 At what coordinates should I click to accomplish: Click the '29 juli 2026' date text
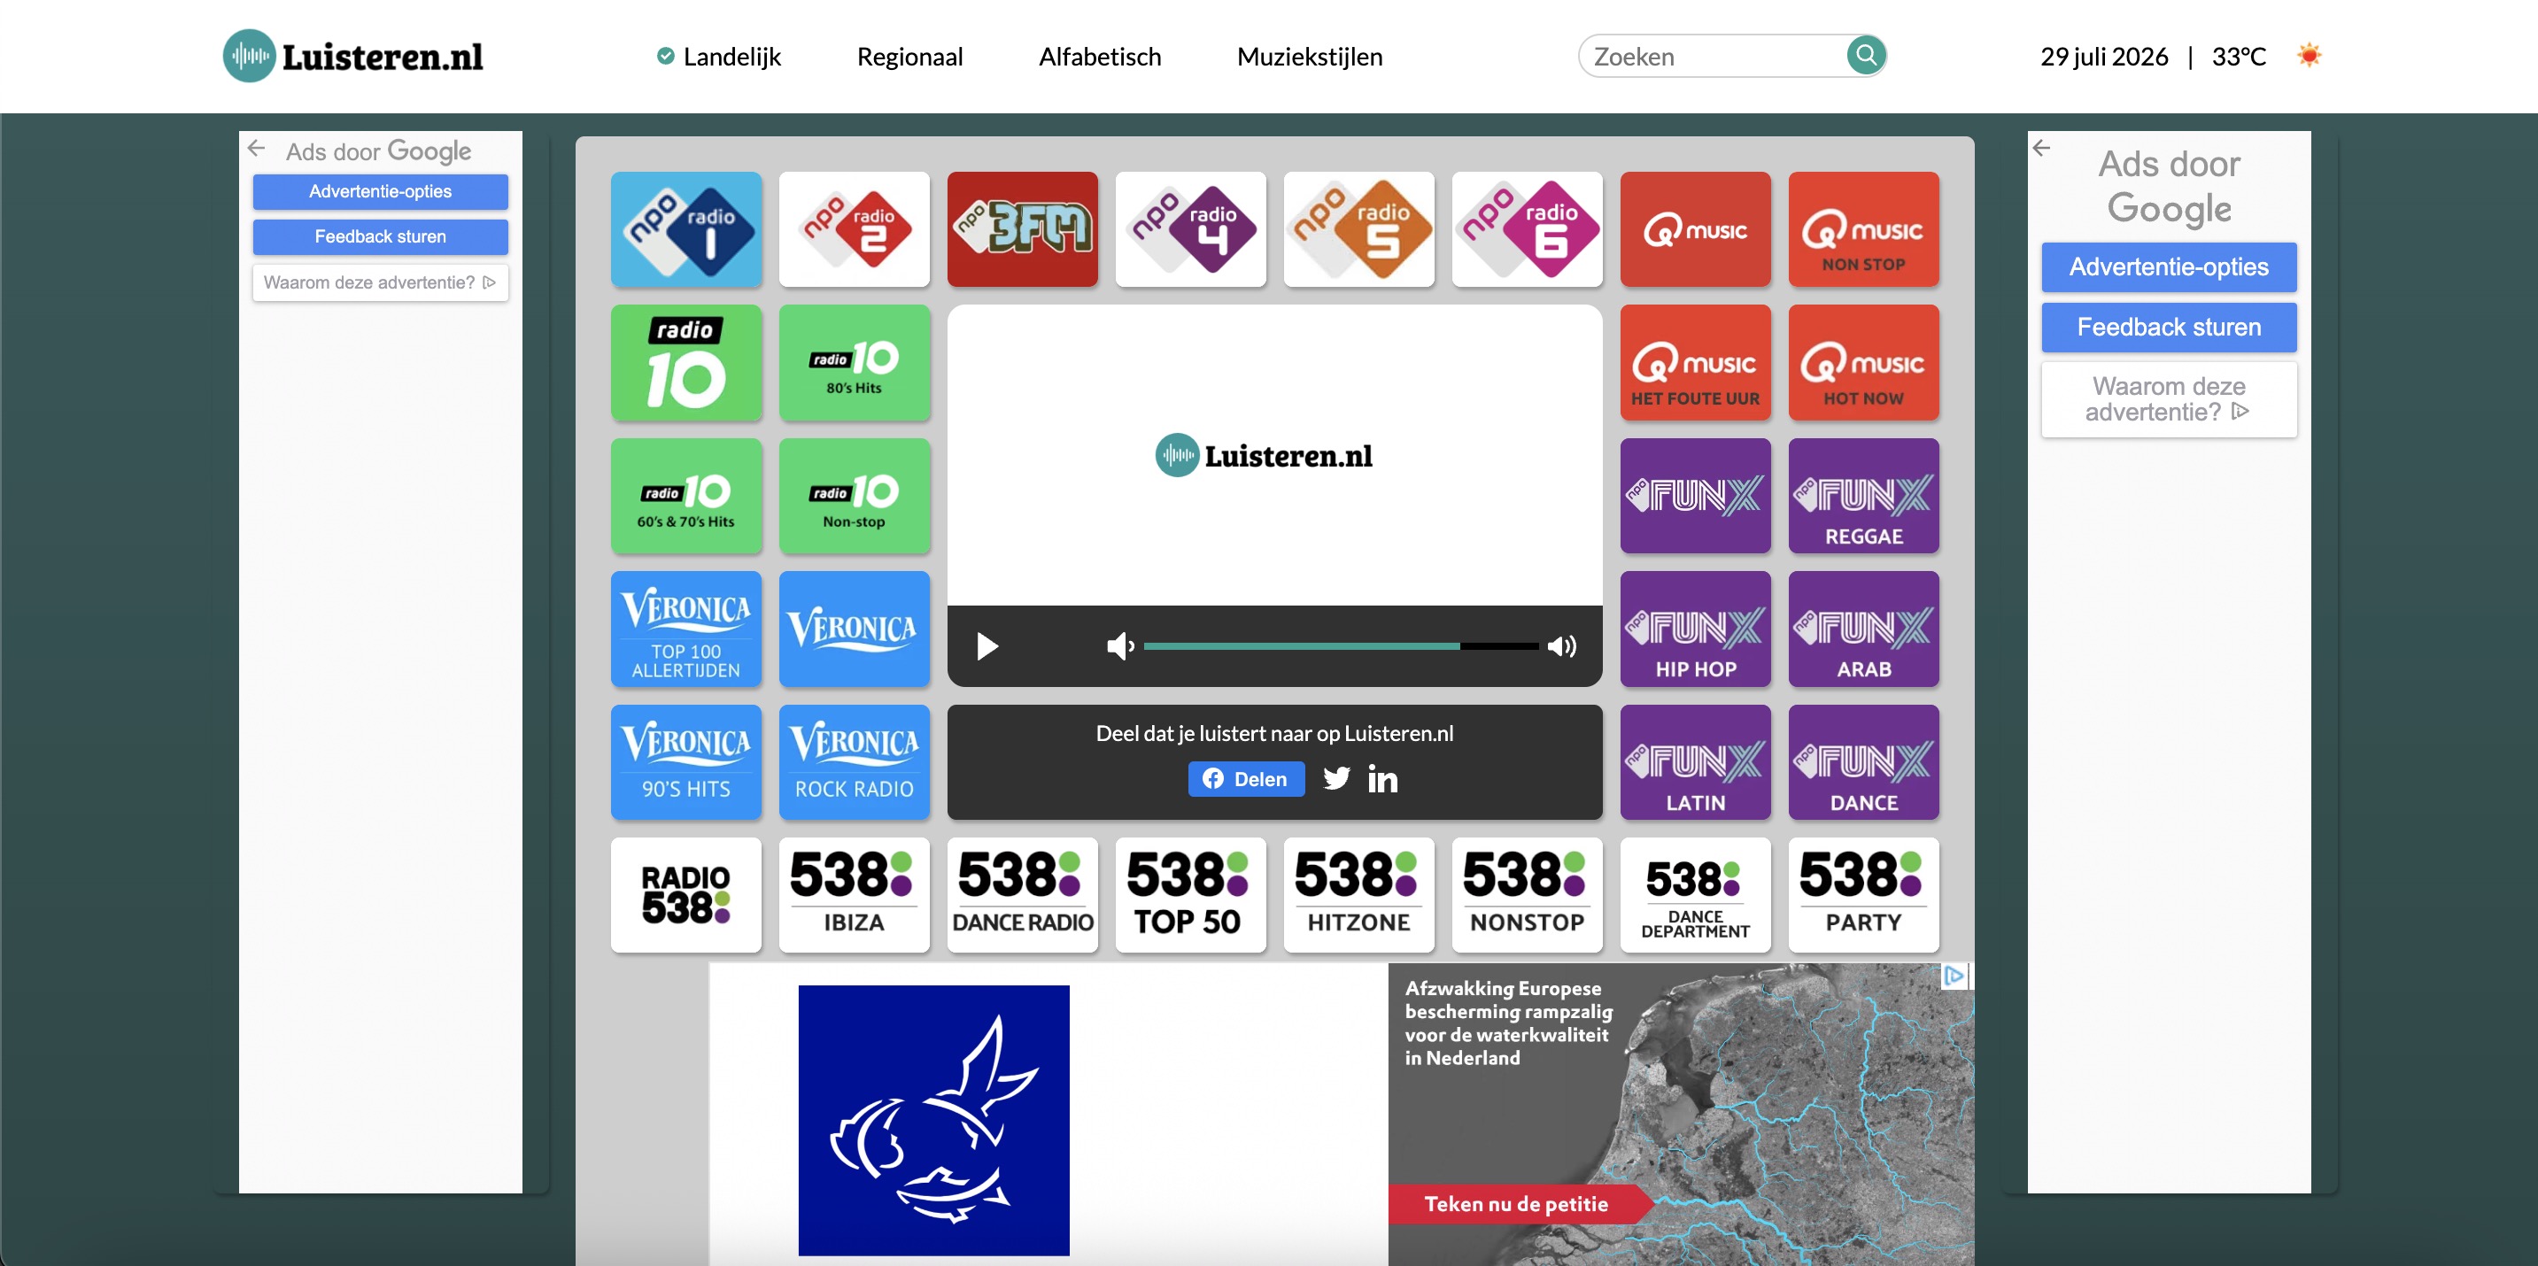2103,58
